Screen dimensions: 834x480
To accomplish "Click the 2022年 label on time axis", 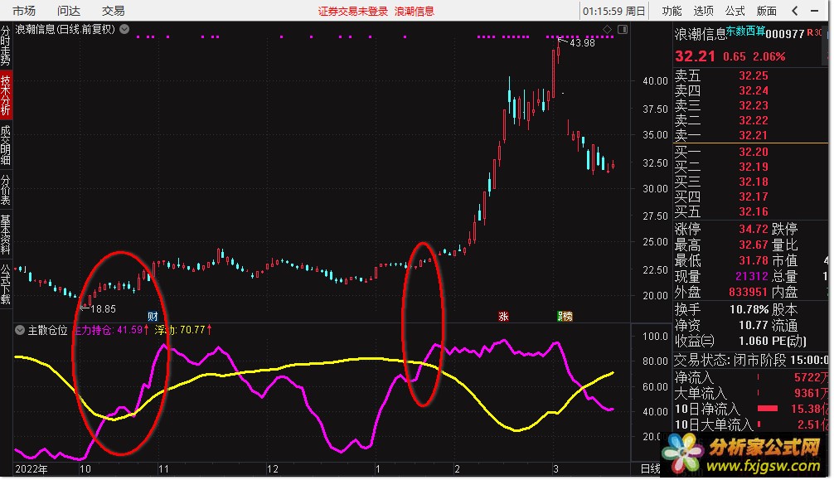I will pos(32,469).
